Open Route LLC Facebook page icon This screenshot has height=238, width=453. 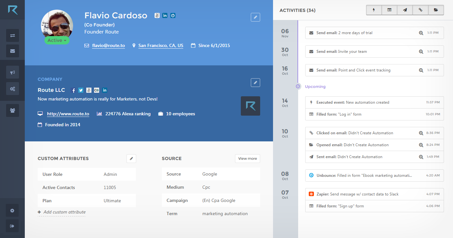[73, 90]
